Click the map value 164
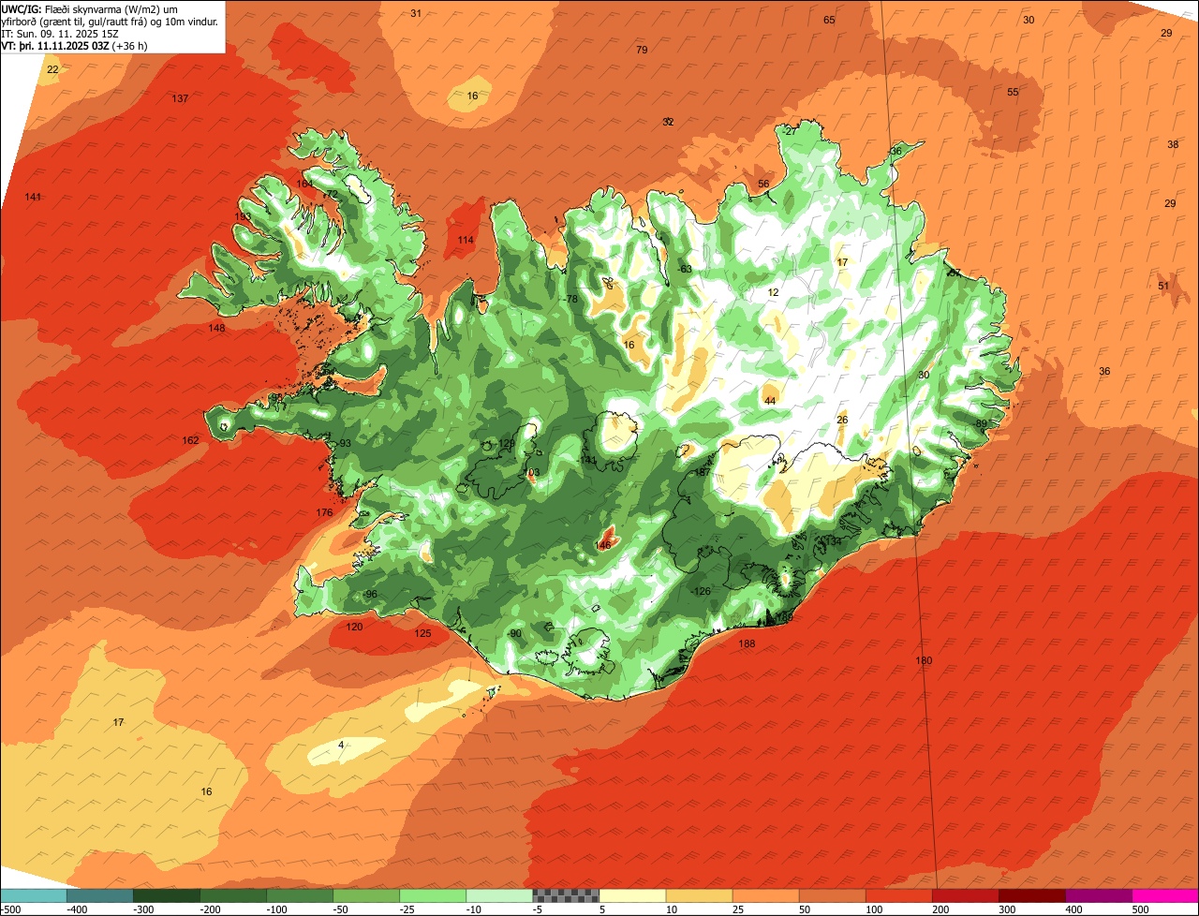The width and height of the screenshot is (1199, 916). [x=304, y=184]
